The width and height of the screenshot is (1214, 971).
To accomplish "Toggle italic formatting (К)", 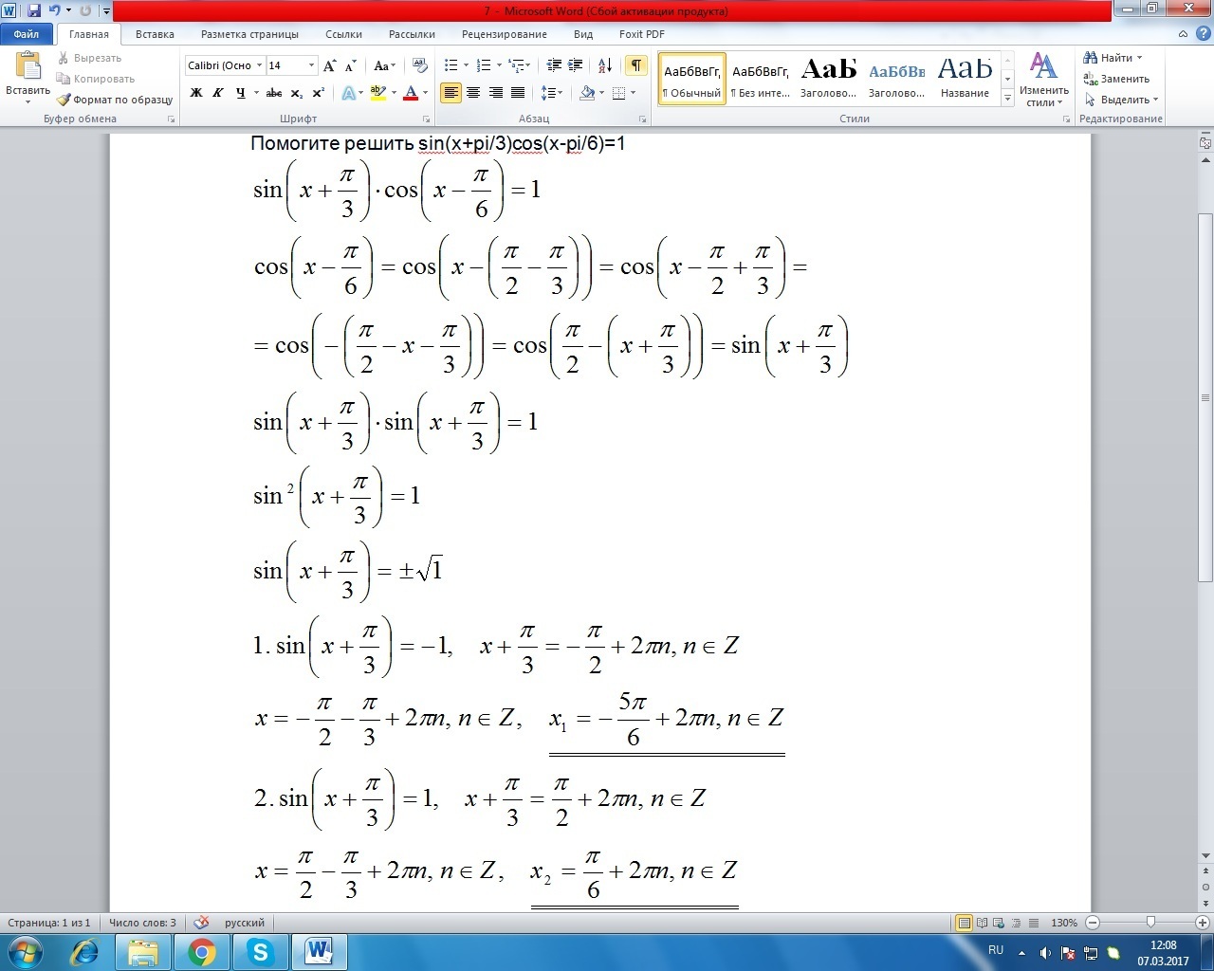I will (x=218, y=93).
